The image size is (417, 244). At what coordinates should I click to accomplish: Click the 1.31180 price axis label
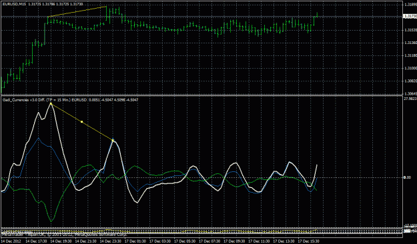[x=410, y=55]
